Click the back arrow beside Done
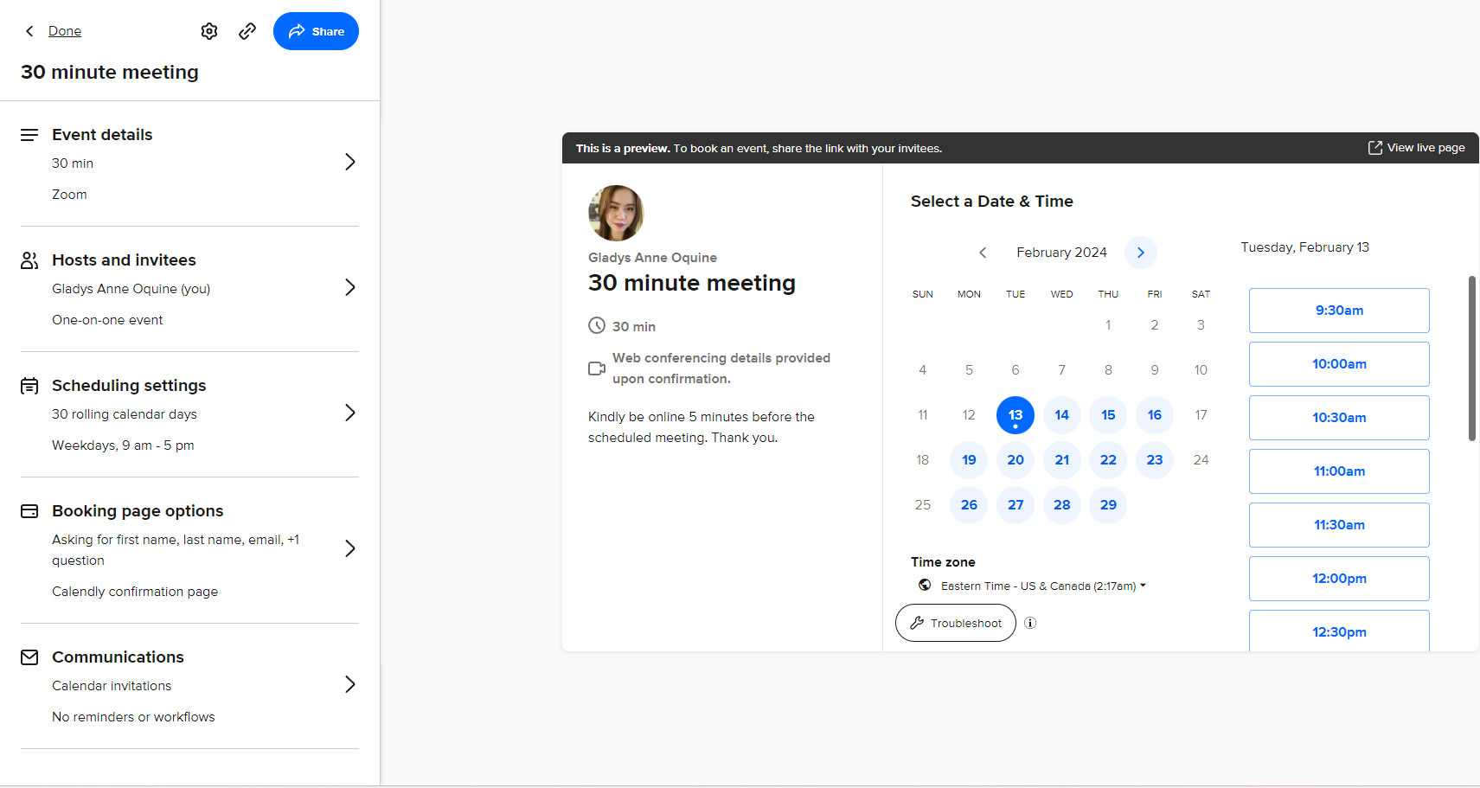 point(29,31)
